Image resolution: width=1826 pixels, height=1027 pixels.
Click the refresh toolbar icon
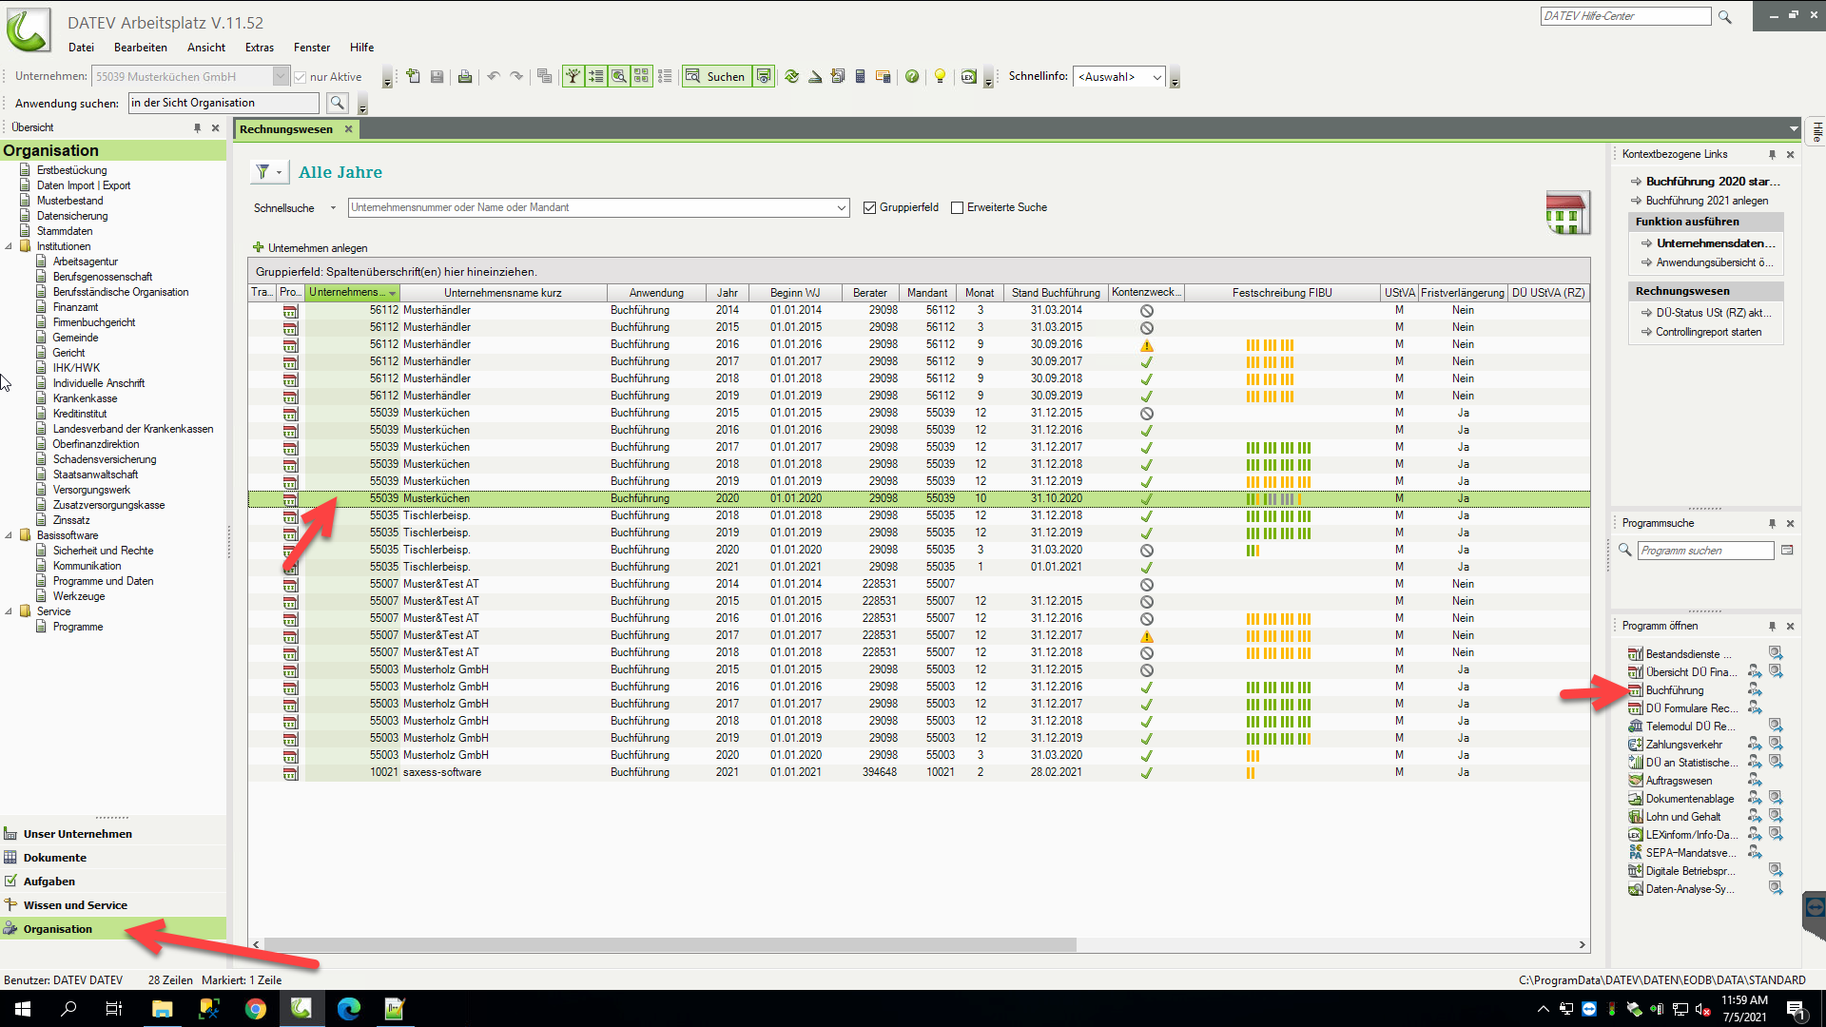[x=792, y=76]
